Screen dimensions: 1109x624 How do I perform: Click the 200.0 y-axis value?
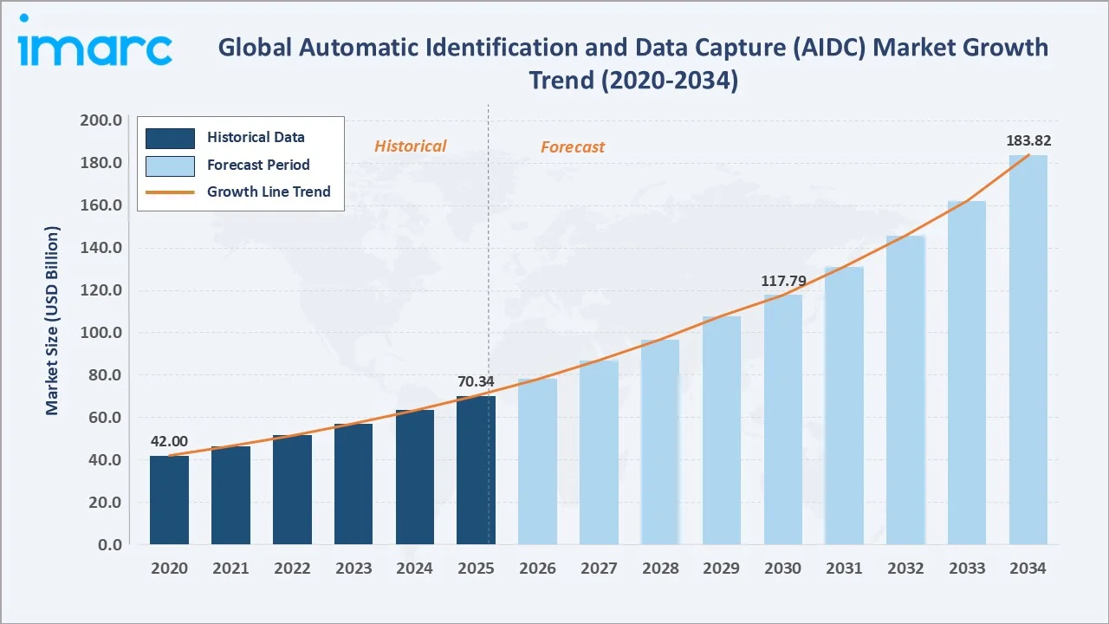tap(101, 120)
